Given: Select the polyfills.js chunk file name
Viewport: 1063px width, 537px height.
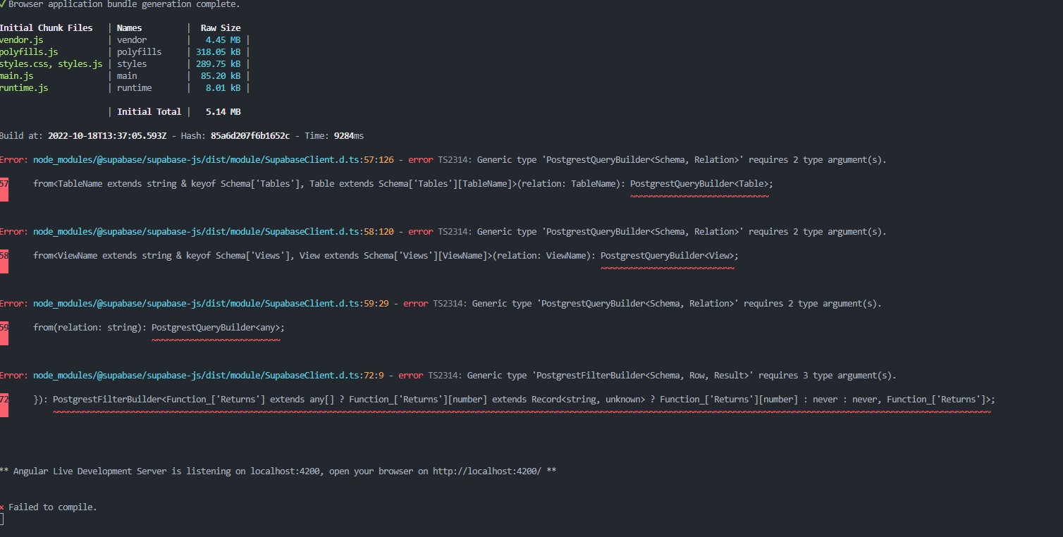Looking at the screenshot, I should (x=29, y=52).
